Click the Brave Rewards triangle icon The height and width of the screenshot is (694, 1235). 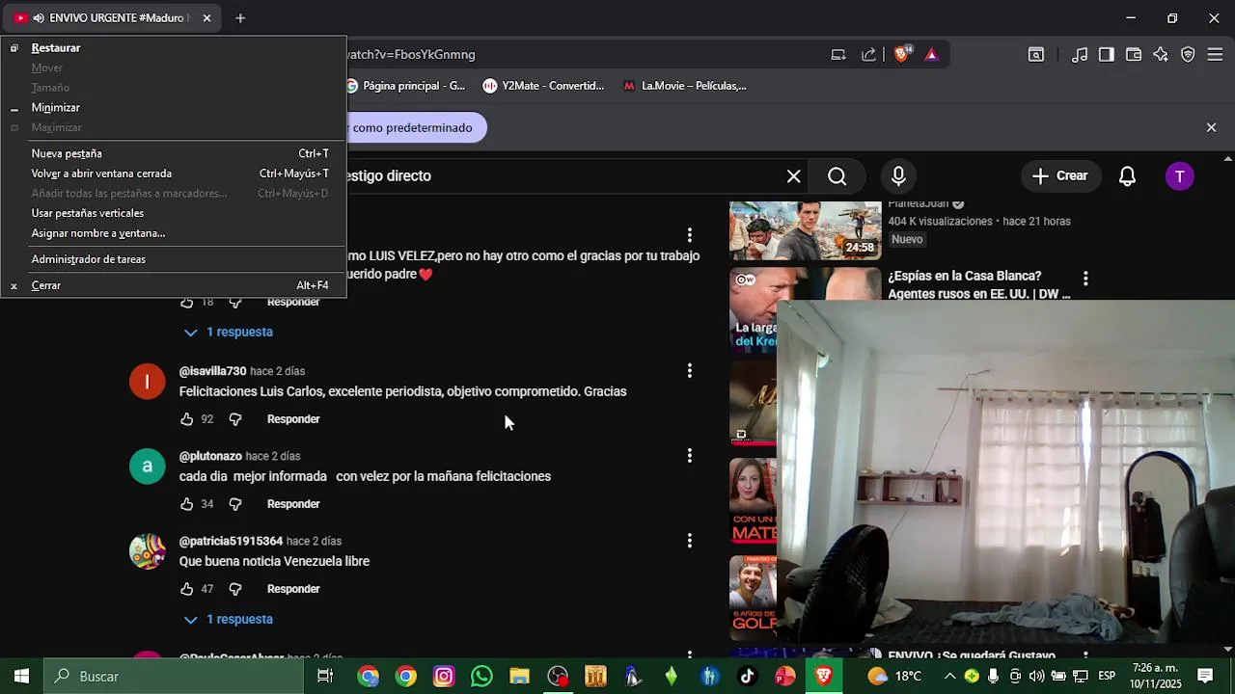coord(931,55)
